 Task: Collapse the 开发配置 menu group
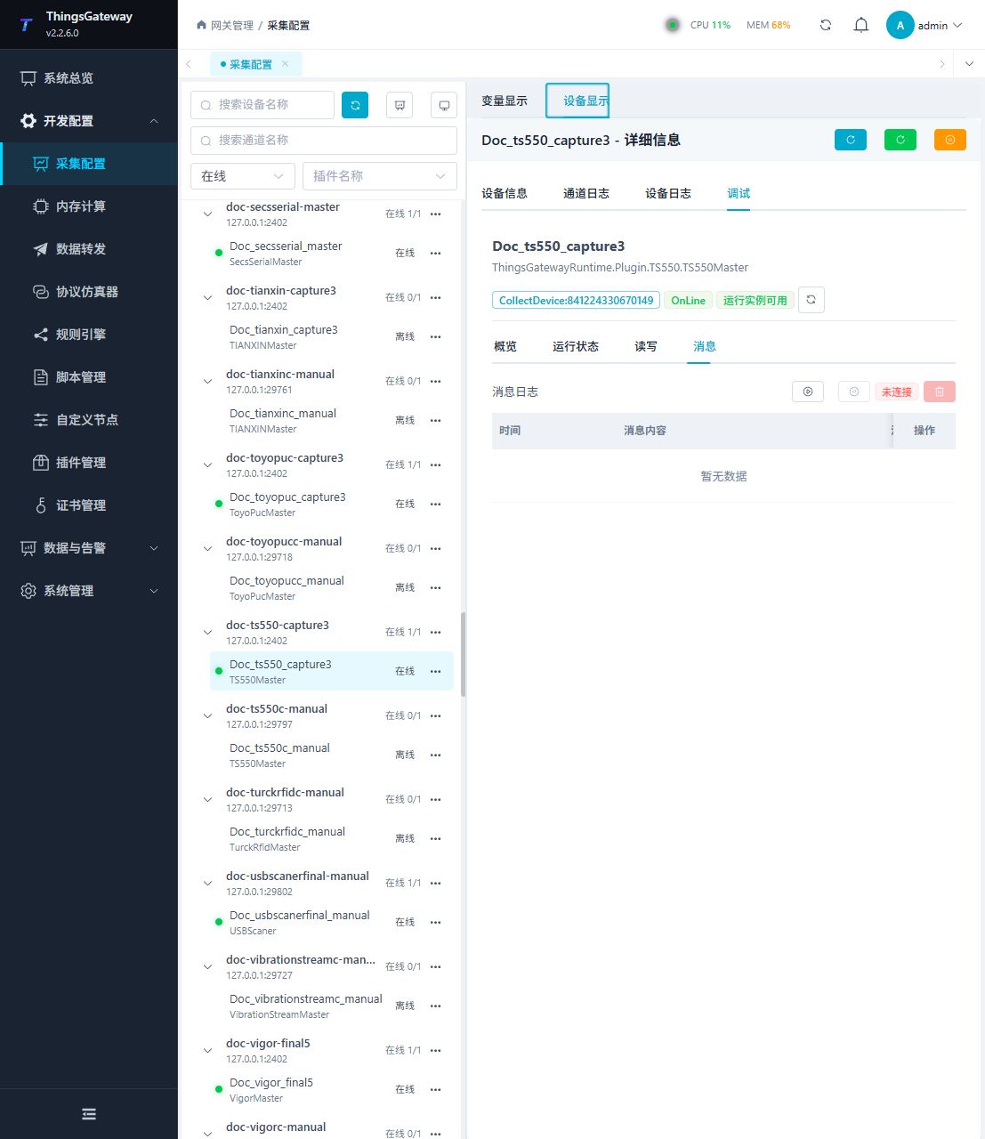tap(89, 121)
